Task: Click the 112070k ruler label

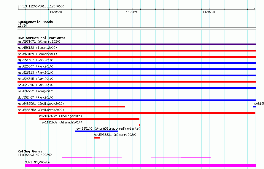Action: tap(209, 12)
